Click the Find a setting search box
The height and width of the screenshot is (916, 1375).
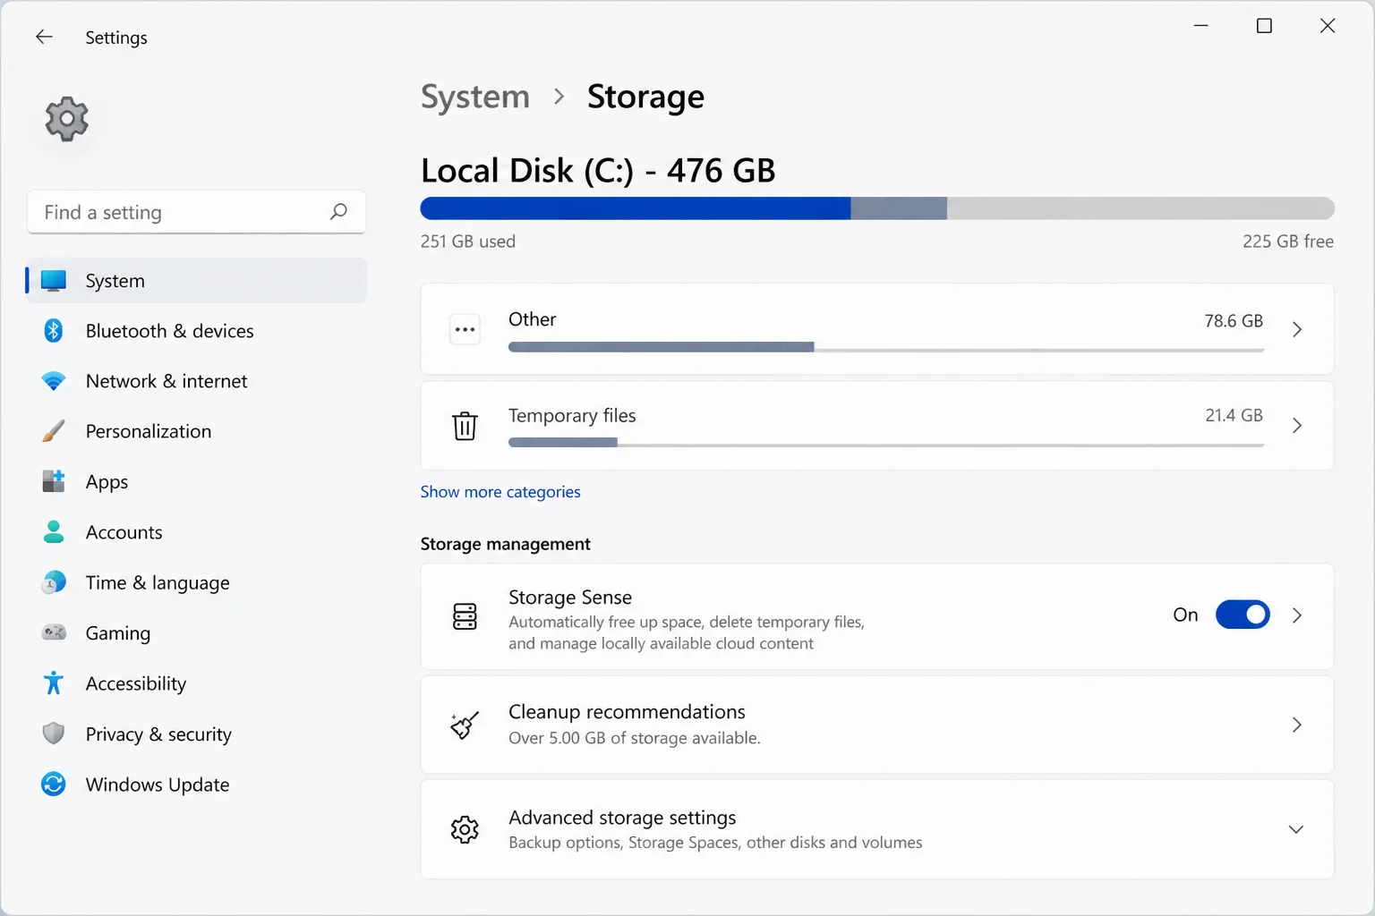[196, 212]
